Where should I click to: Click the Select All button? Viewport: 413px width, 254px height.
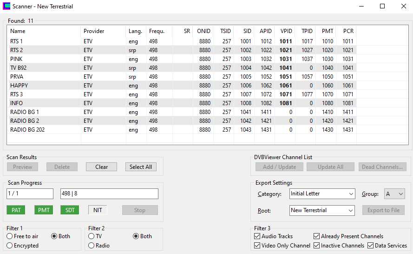[x=141, y=167]
